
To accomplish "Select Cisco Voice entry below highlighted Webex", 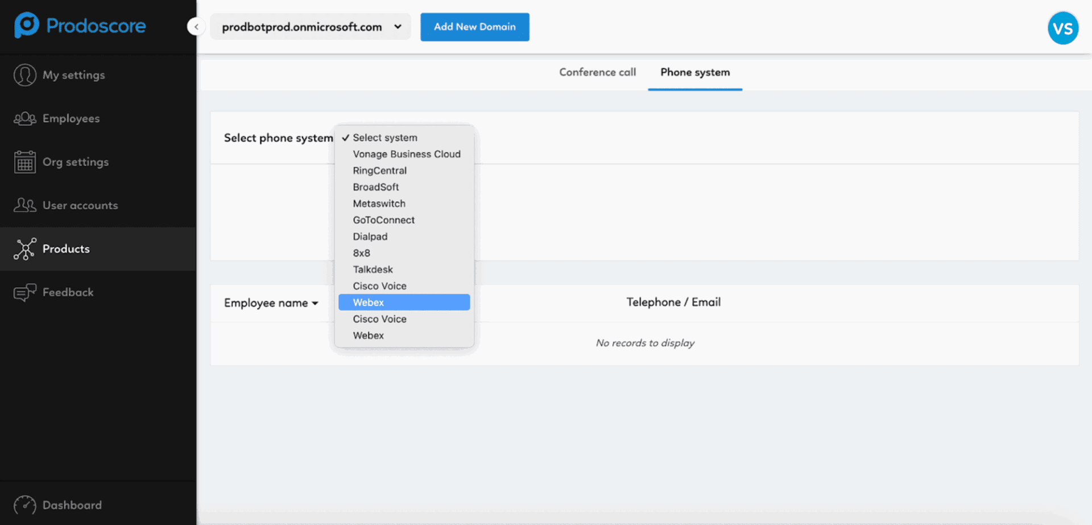I will click(x=404, y=319).
